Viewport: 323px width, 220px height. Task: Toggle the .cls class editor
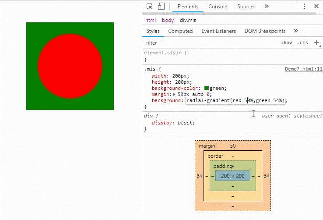coord(302,43)
